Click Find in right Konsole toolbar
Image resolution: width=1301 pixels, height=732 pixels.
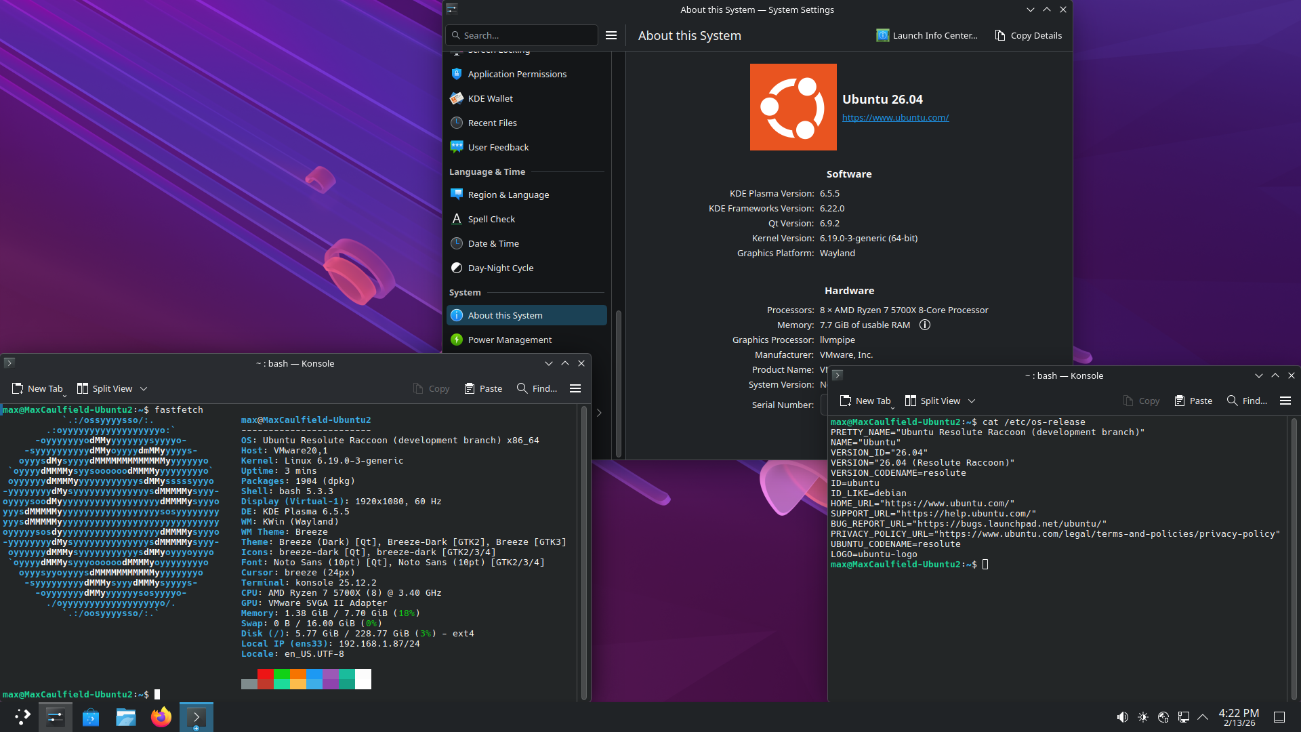point(1247,401)
